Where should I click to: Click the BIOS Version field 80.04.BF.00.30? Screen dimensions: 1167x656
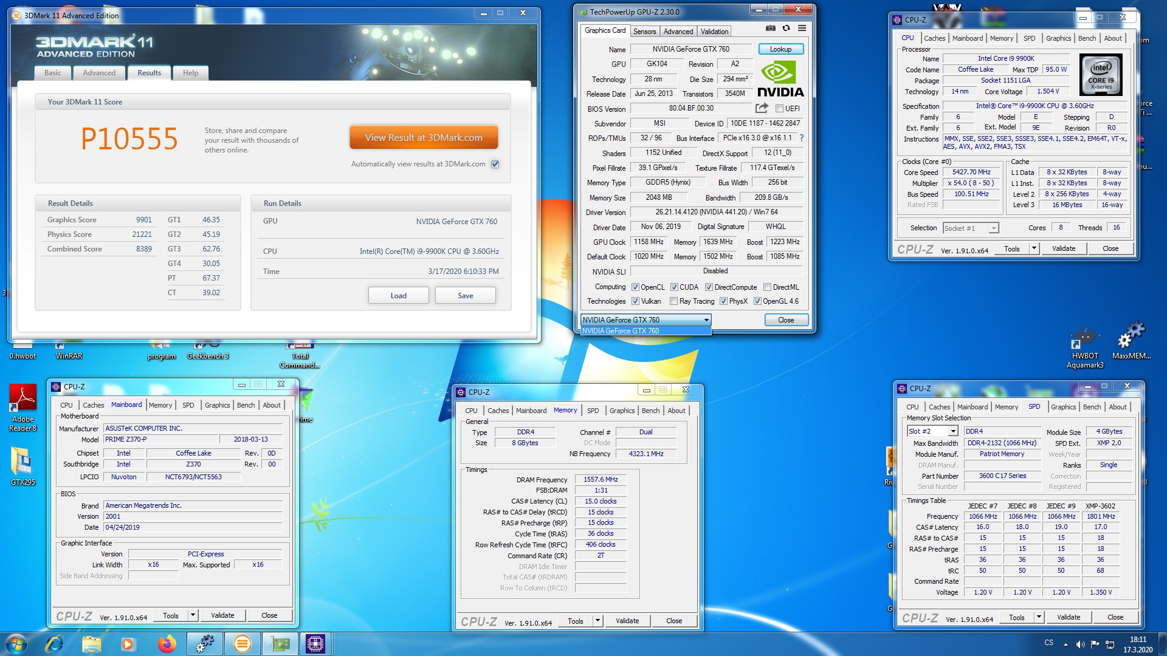(691, 108)
